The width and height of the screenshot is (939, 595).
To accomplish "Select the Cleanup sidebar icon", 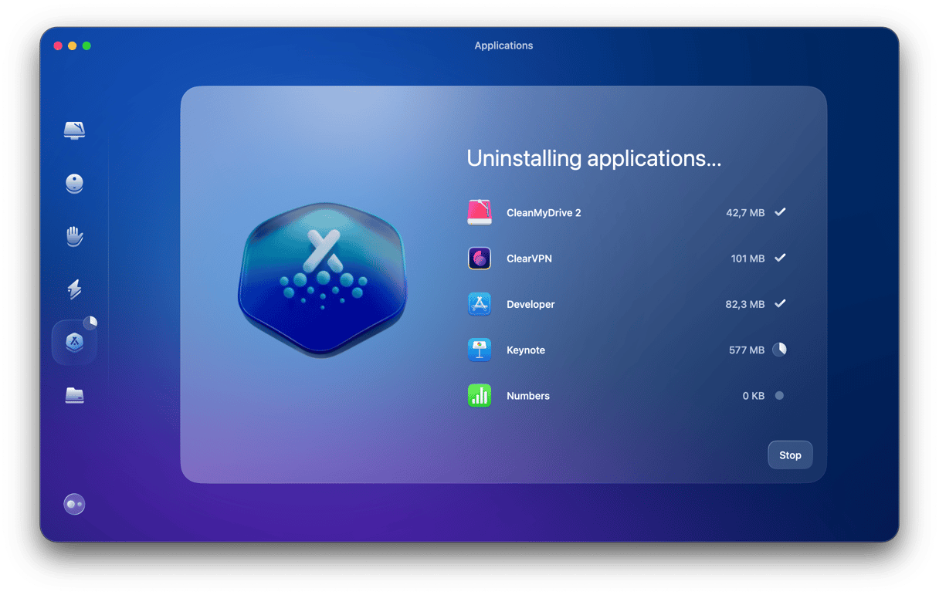I will coord(74,184).
